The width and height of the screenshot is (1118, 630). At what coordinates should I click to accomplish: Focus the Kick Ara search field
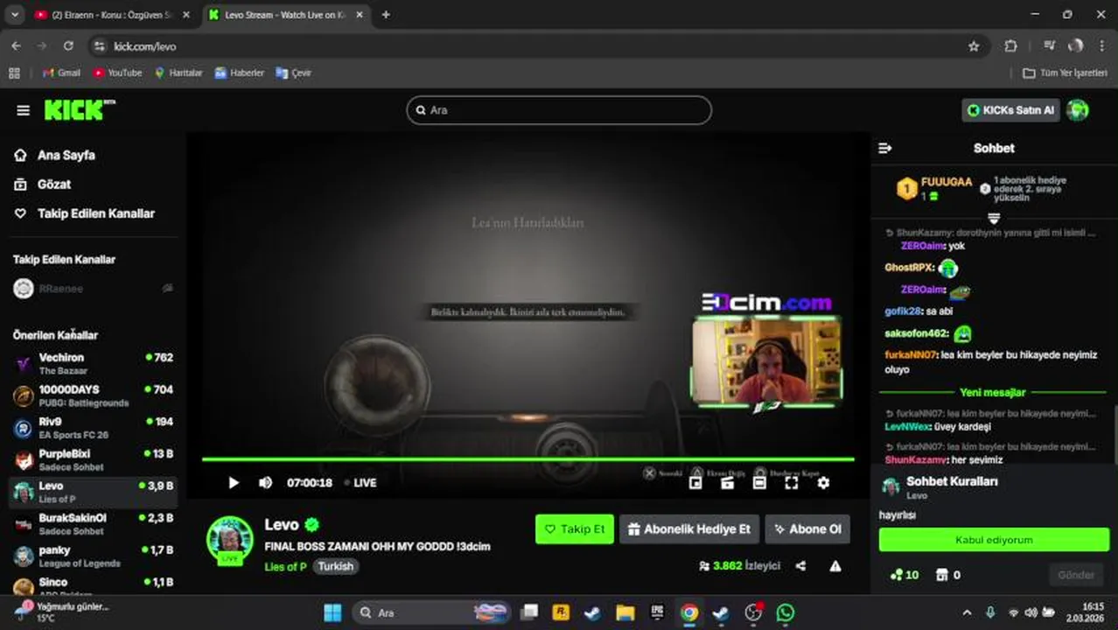[559, 110]
